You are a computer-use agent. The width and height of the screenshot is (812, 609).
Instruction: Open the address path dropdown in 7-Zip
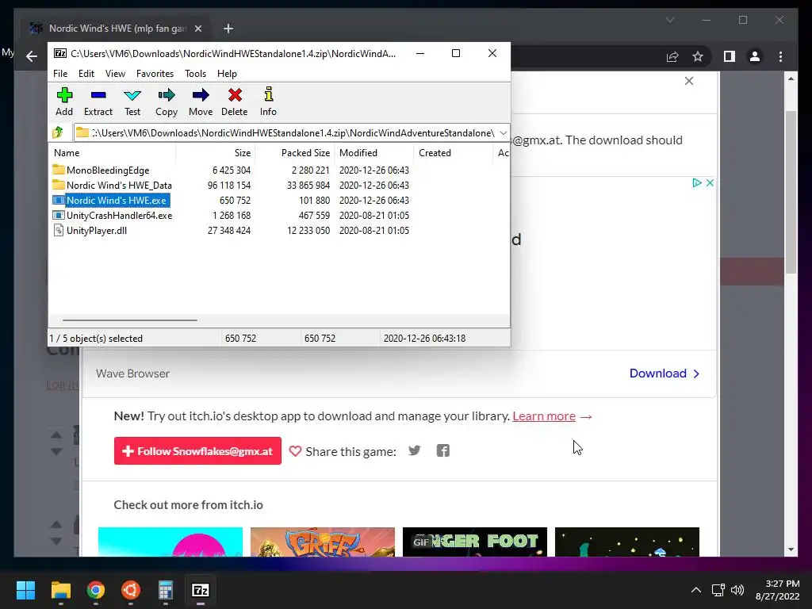click(503, 133)
